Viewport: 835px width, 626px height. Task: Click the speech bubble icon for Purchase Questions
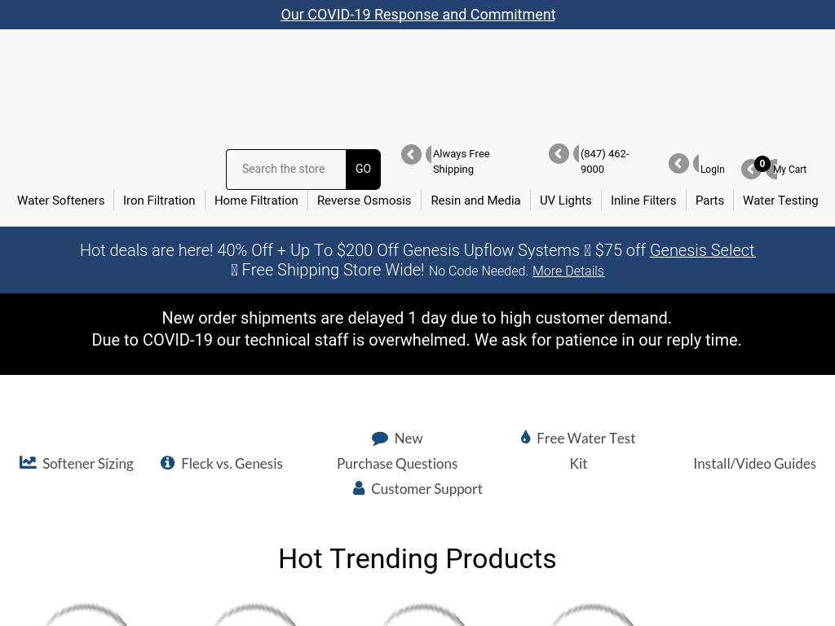(x=379, y=439)
